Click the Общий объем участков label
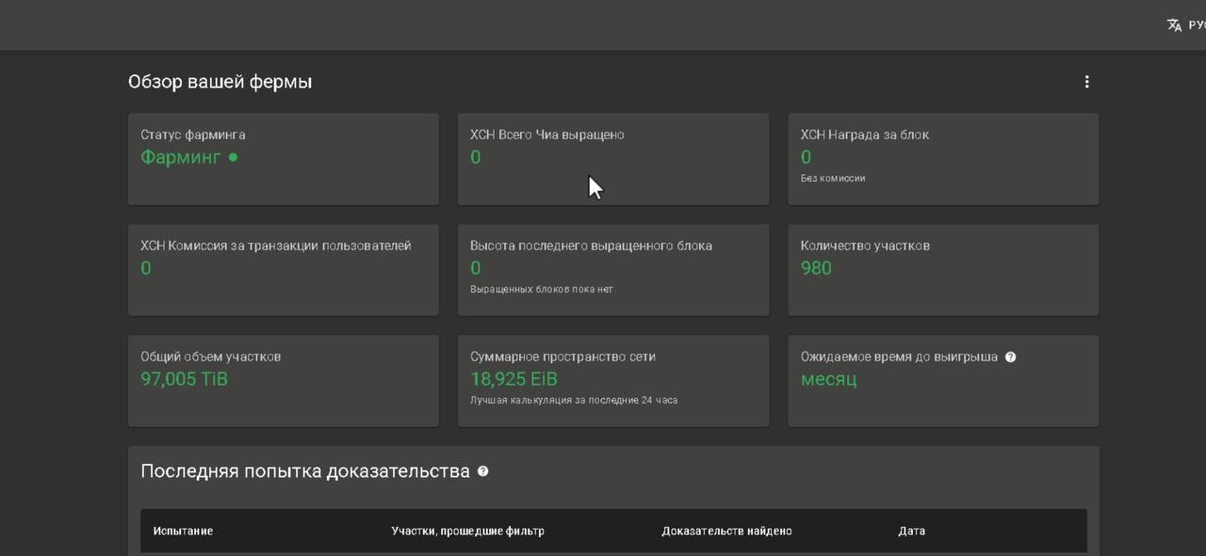1206x556 pixels. pos(211,357)
